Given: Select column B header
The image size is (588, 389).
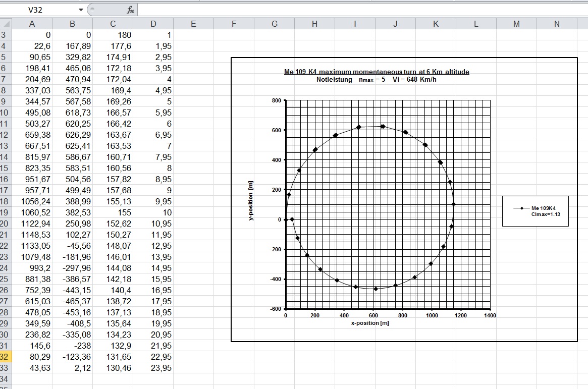Looking at the screenshot, I should tap(72, 24).
